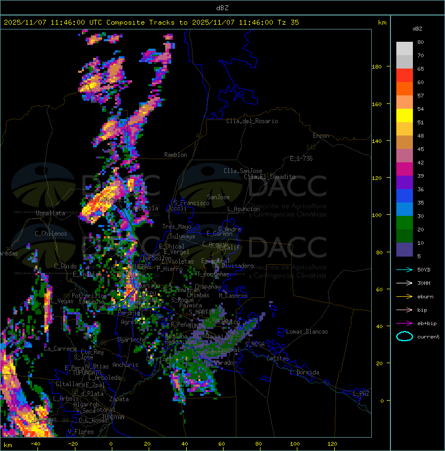Screen dimensions: 445x451
Task: Click the La_Carrera map label
Action: click(x=60, y=349)
